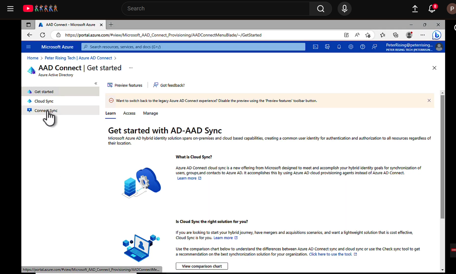Close the AAD Connect browser tab
The width and height of the screenshot is (456, 274).
101,25
